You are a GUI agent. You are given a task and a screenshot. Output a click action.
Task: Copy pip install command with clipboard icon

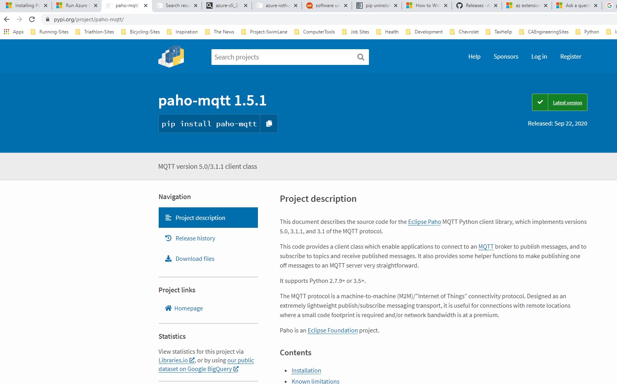coord(269,124)
